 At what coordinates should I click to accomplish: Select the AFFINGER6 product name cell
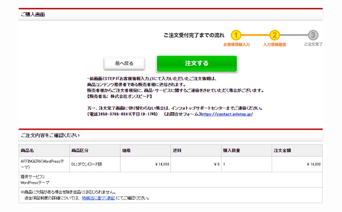point(42,164)
